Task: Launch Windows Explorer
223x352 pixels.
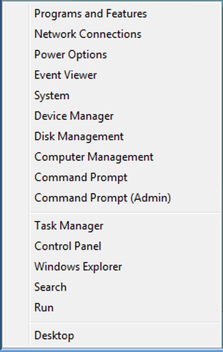Action: pyautogui.click(x=78, y=267)
